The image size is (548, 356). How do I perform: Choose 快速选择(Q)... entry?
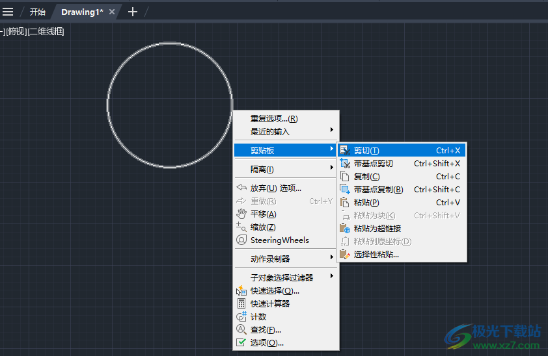(286, 290)
